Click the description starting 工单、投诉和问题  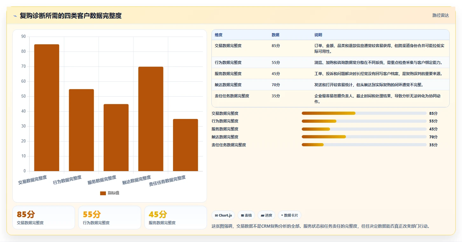378,74
